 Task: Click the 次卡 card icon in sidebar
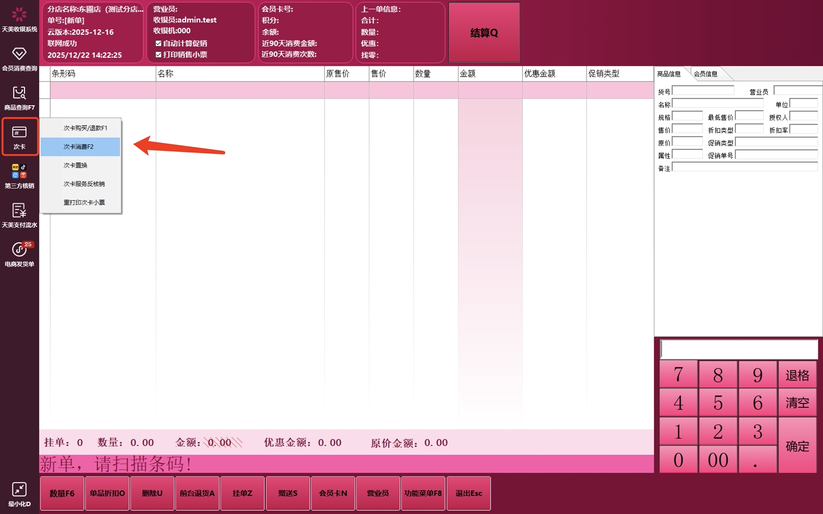(x=19, y=133)
